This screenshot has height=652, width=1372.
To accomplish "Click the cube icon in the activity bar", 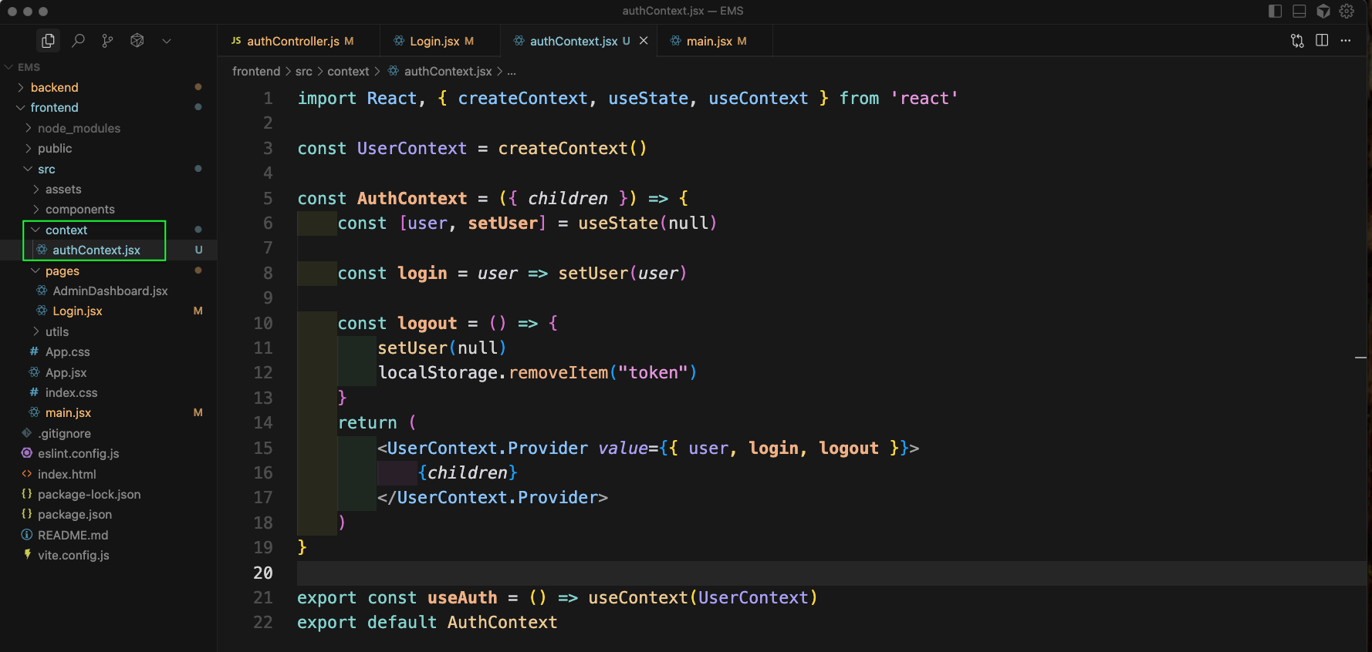I will (x=137, y=41).
